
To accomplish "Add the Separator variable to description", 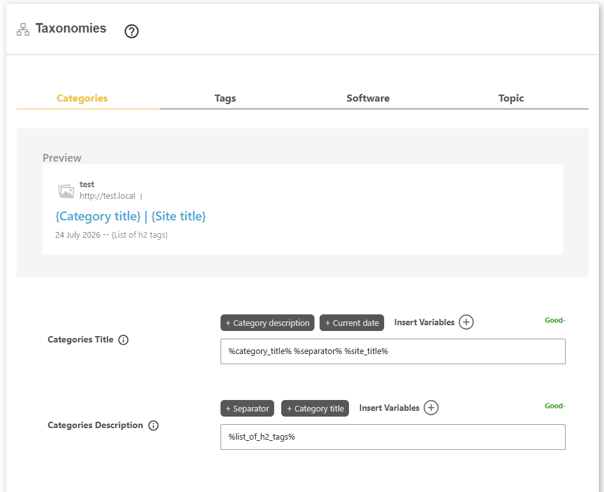I will 247,408.
